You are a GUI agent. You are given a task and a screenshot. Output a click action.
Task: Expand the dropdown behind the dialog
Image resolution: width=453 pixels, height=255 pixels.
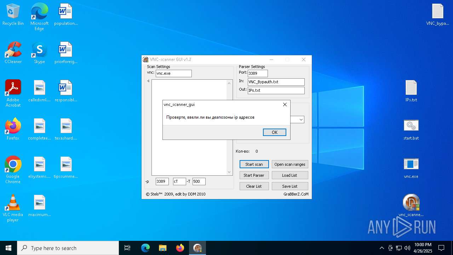[x=301, y=120]
